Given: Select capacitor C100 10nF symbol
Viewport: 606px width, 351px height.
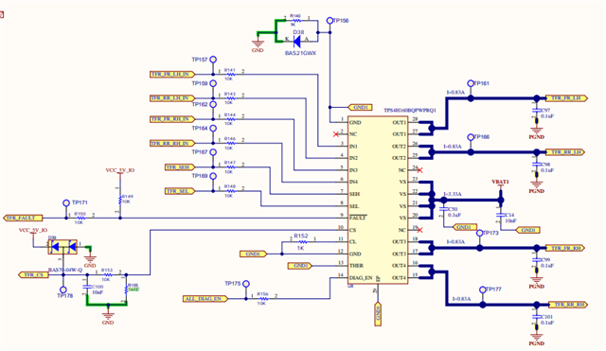Looking at the screenshot, I should 87,287.
